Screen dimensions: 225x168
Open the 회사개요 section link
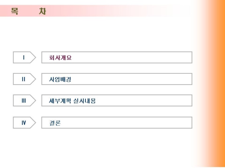(60, 58)
